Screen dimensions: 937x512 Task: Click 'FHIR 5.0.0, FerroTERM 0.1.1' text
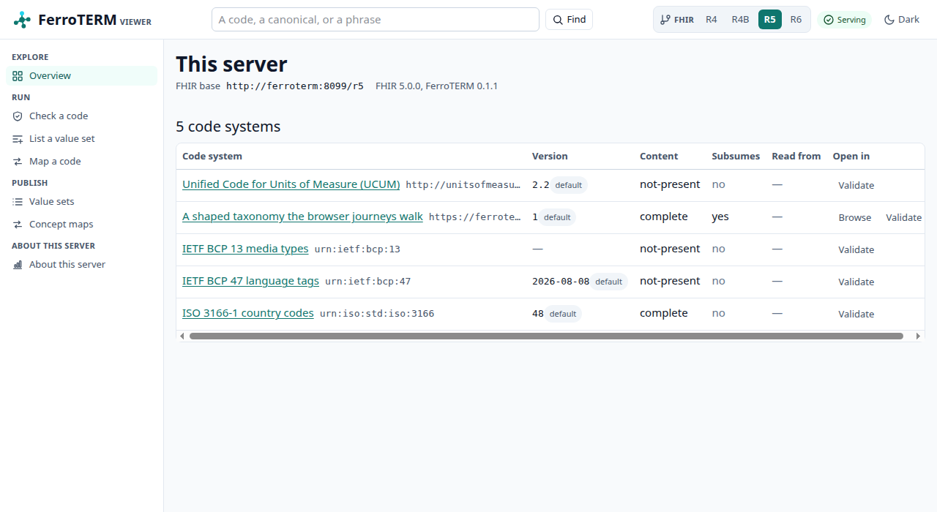tap(437, 86)
